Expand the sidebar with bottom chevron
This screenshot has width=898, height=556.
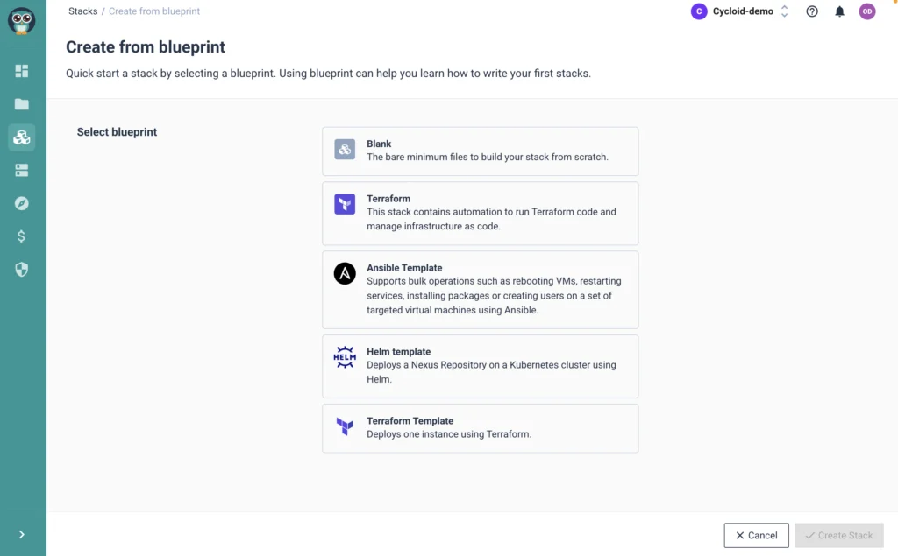pos(22,534)
